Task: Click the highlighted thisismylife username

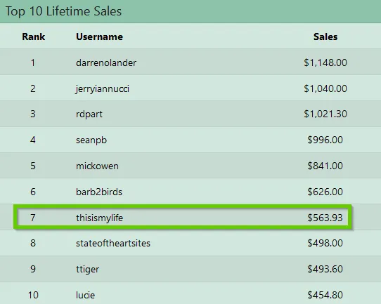Action: point(99,218)
